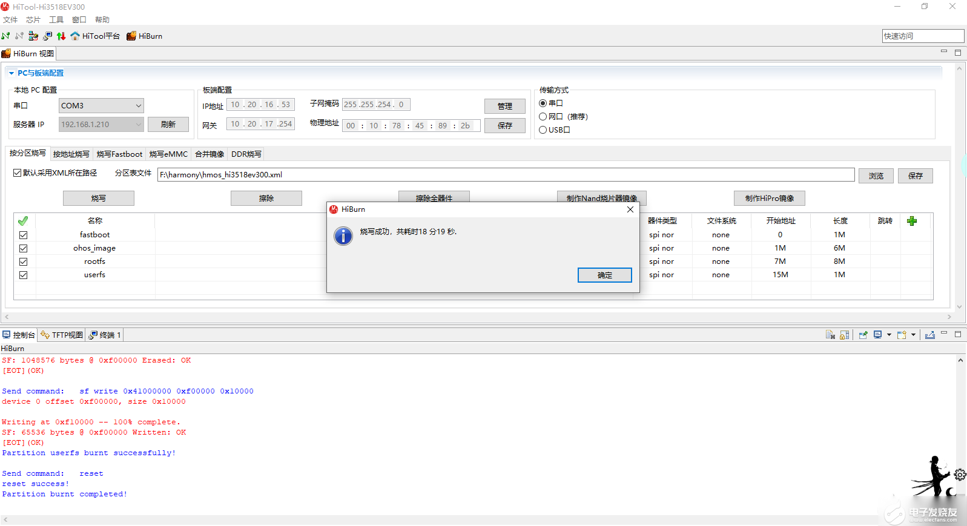
Task: Switch to the 烧写eMMC tab
Action: 168,154
